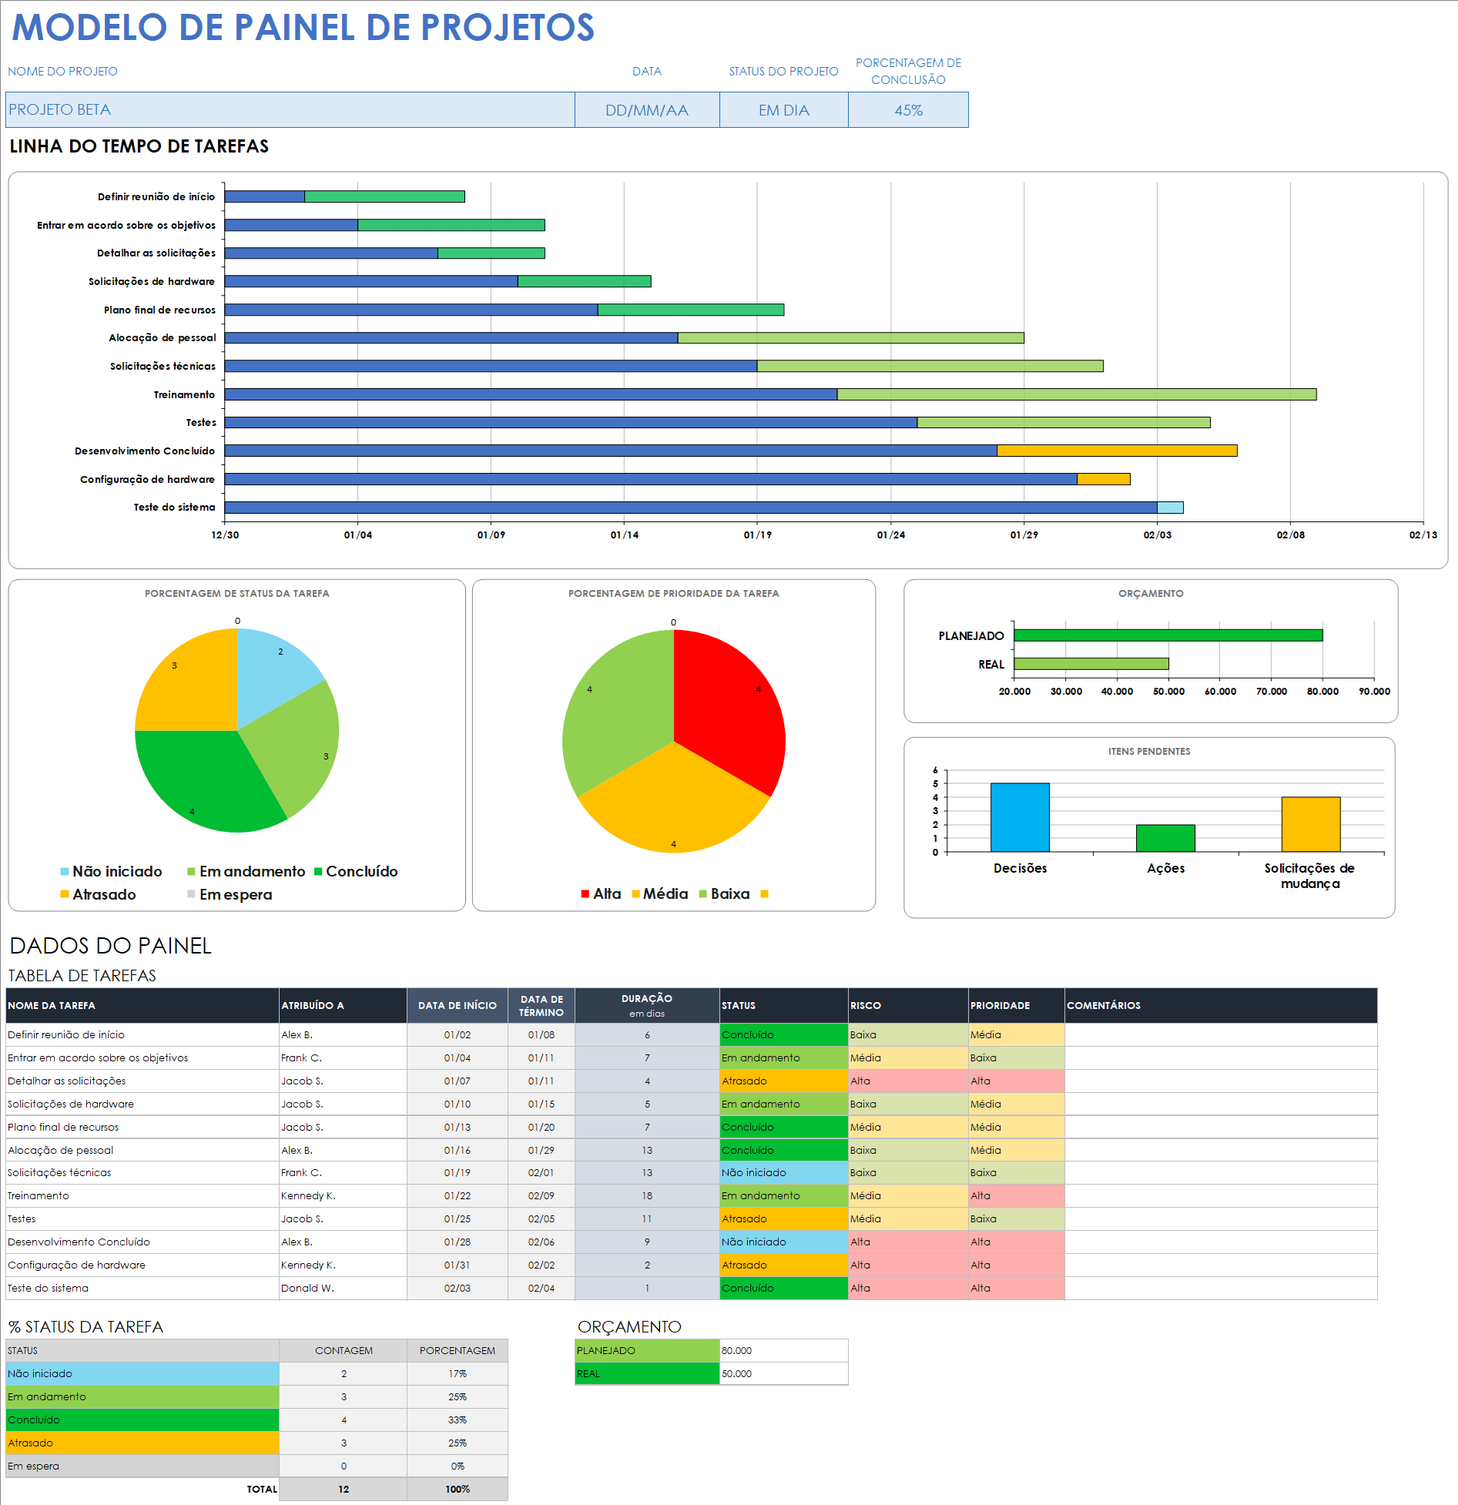Viewport: 1458px width, 1505px height.
Task: Click the Desenvolvimento Concluído orange Gantt segment
Action: tap(1117, 451)
